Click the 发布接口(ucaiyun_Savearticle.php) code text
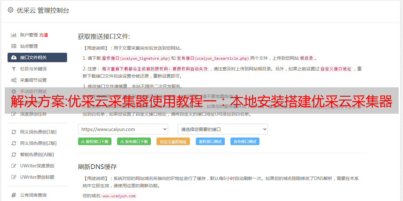Viewport: 403px width, 201px height. coord(213,58)
